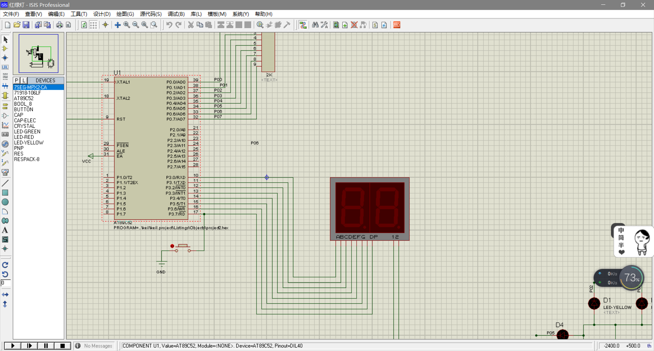
Task: Zoom in on the schematic
Action: [127, 25]
